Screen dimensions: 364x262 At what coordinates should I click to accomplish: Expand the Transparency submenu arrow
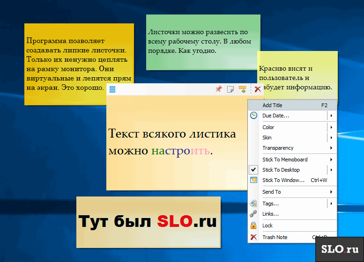coord(332,148)
